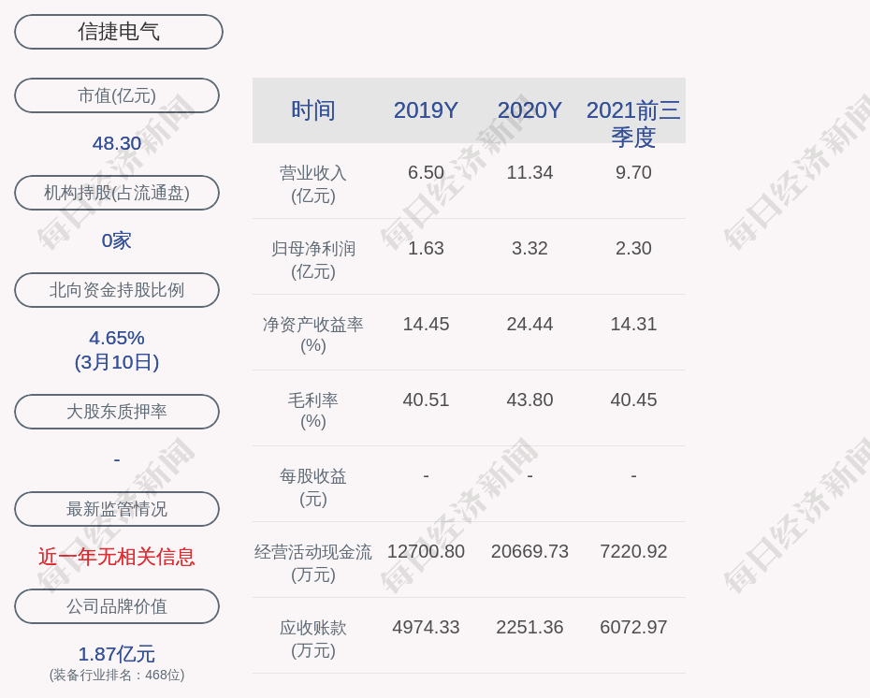Viewport: 870px width, 698px height.
Task: Click the 大股东质押率 label pill
Action: (117, 411)
